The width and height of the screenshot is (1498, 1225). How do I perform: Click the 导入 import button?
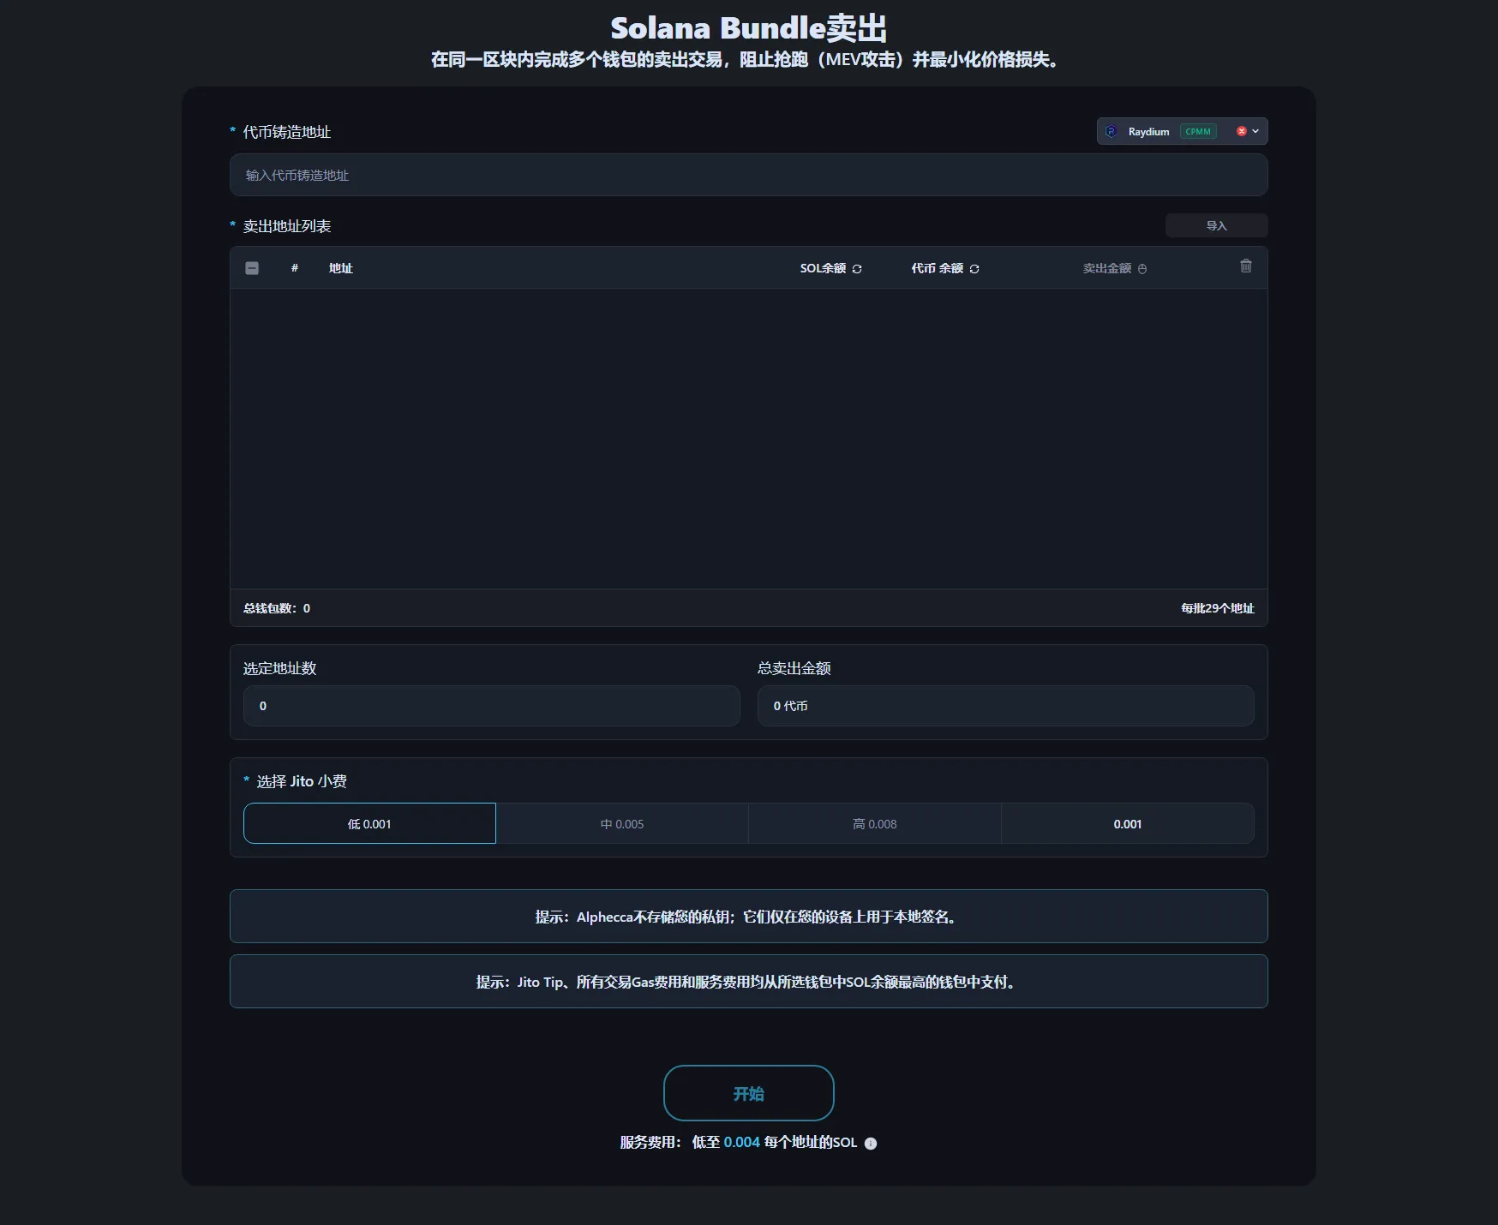coord(1216,225)
